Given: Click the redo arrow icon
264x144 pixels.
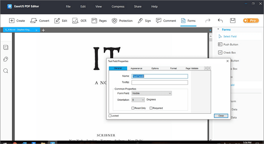Looking at the screenshot, I should tap(208, 20).
